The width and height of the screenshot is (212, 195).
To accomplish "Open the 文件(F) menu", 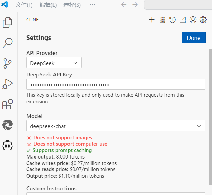I will 24,5.
